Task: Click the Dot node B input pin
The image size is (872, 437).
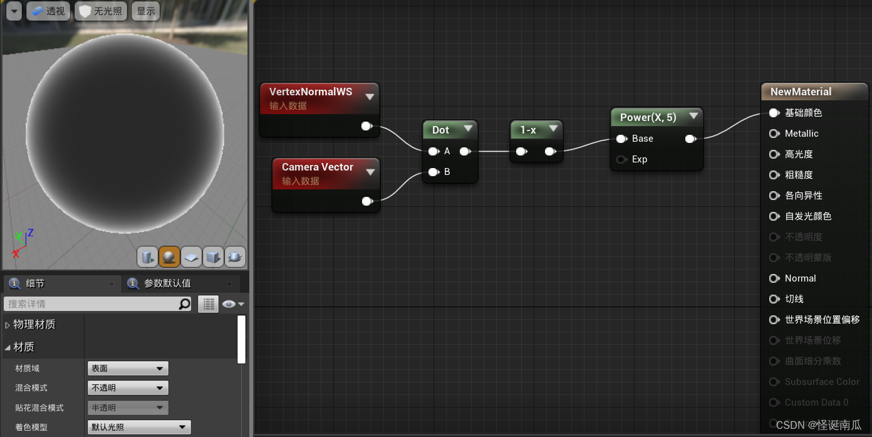Action: pos(433,172)
